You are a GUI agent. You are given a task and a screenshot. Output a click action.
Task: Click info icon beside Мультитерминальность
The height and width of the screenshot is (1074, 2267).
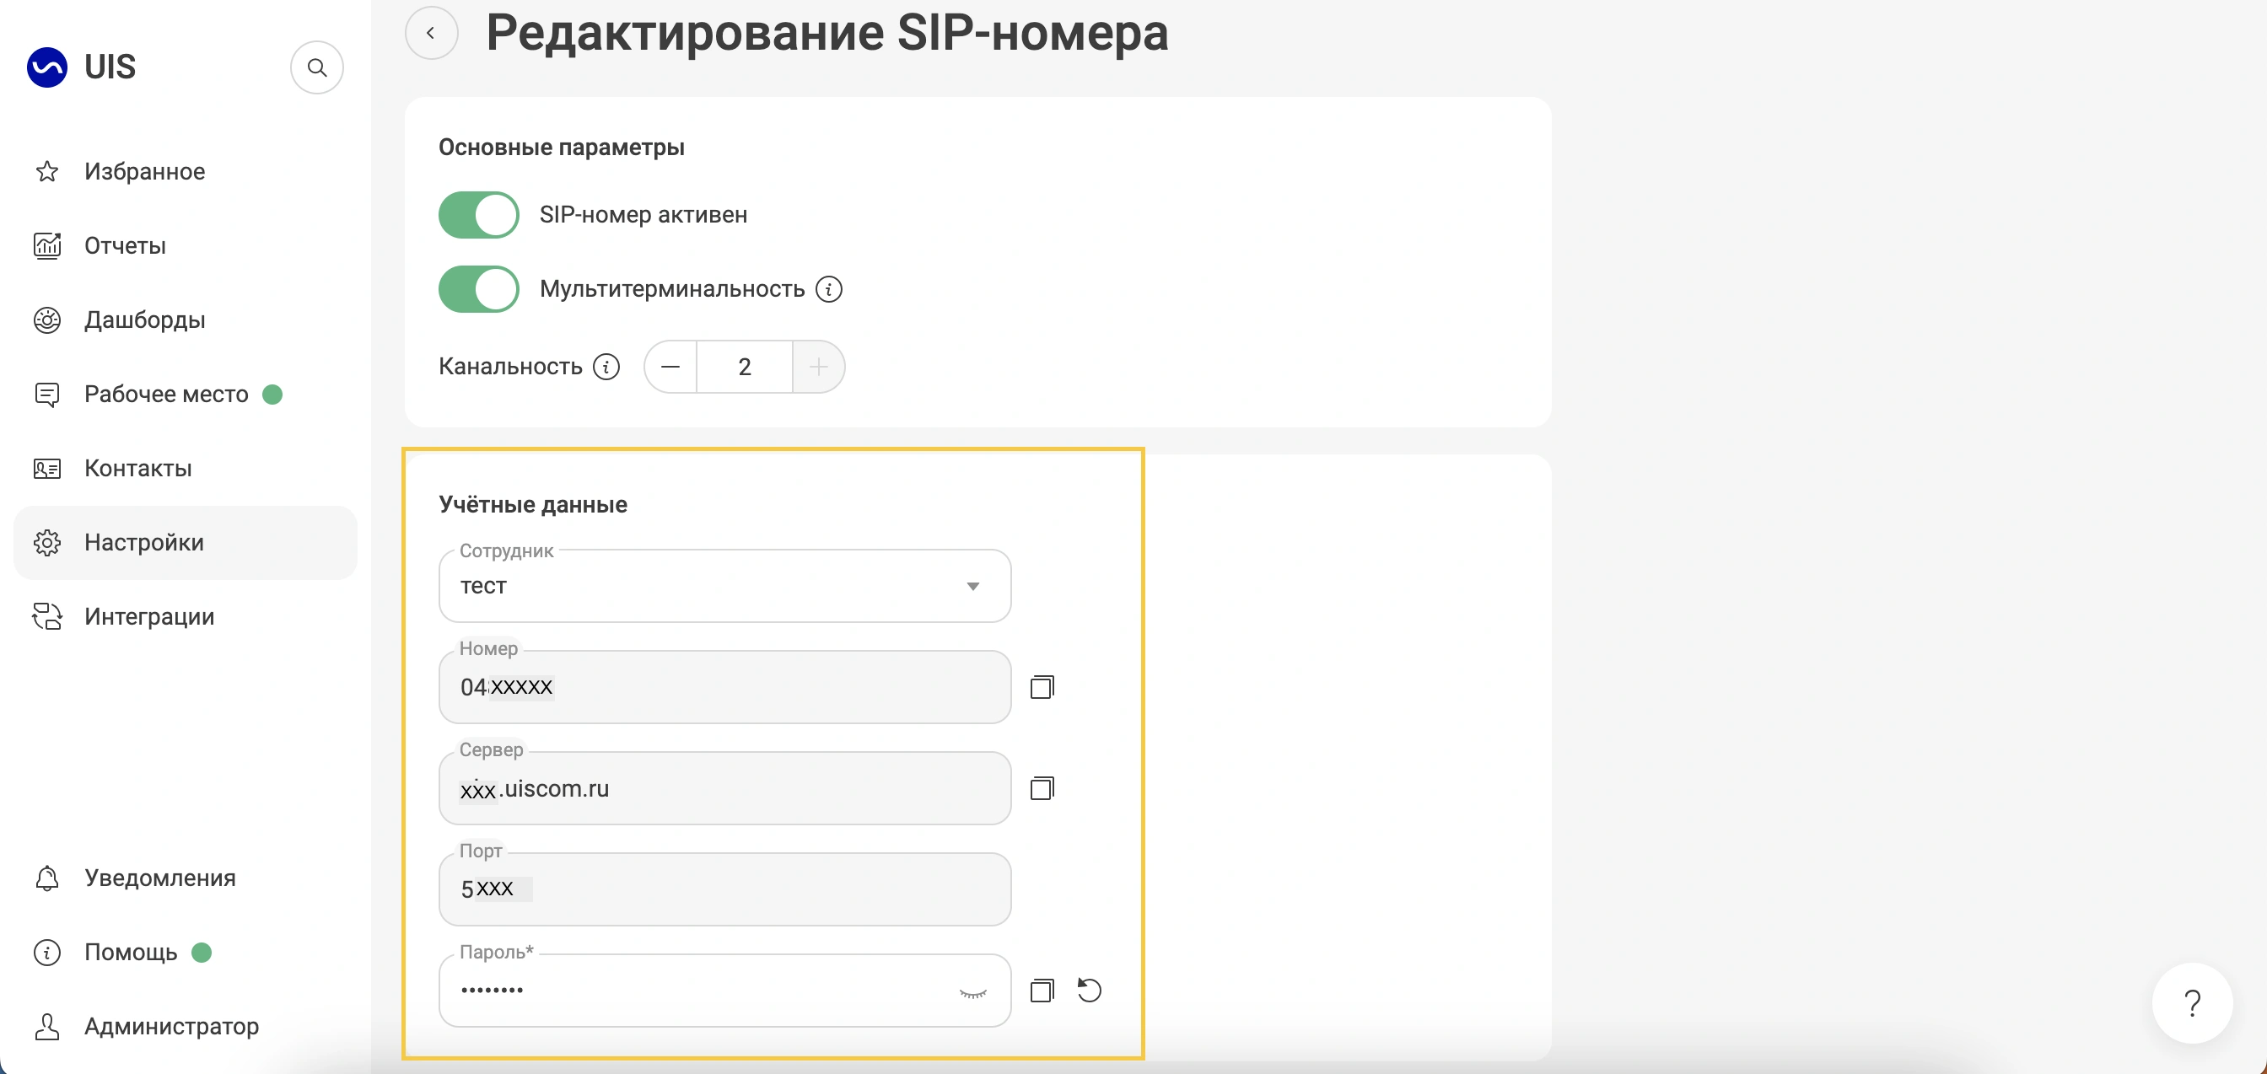tap(829, 289)
